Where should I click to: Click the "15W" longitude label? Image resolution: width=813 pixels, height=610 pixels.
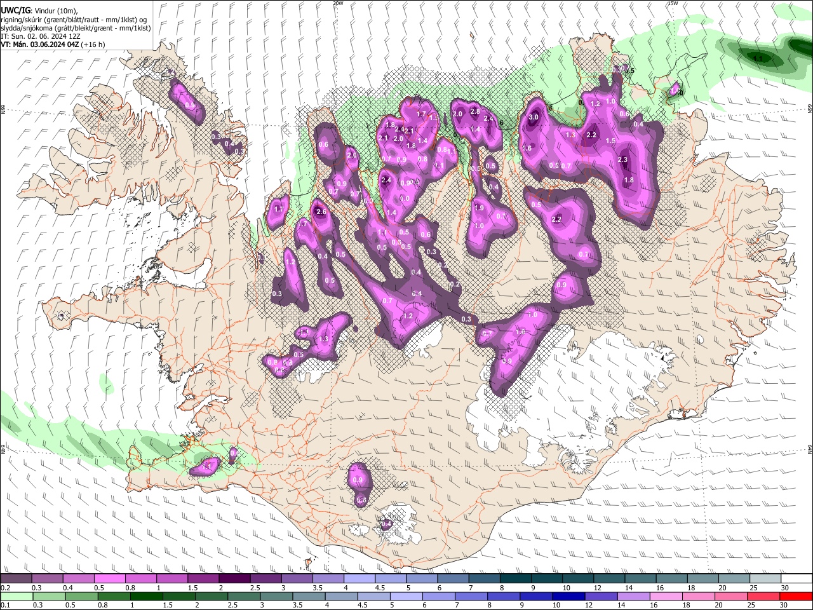pyautogui.click(x=673, y=3)
